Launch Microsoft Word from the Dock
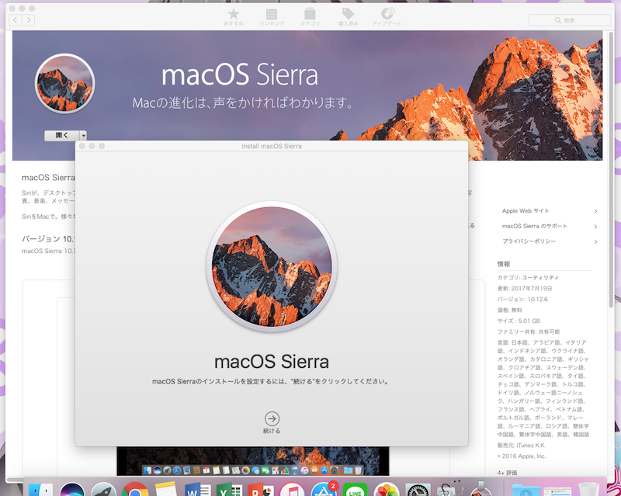This screenshot has height=496, width=621. coord(197,490)
